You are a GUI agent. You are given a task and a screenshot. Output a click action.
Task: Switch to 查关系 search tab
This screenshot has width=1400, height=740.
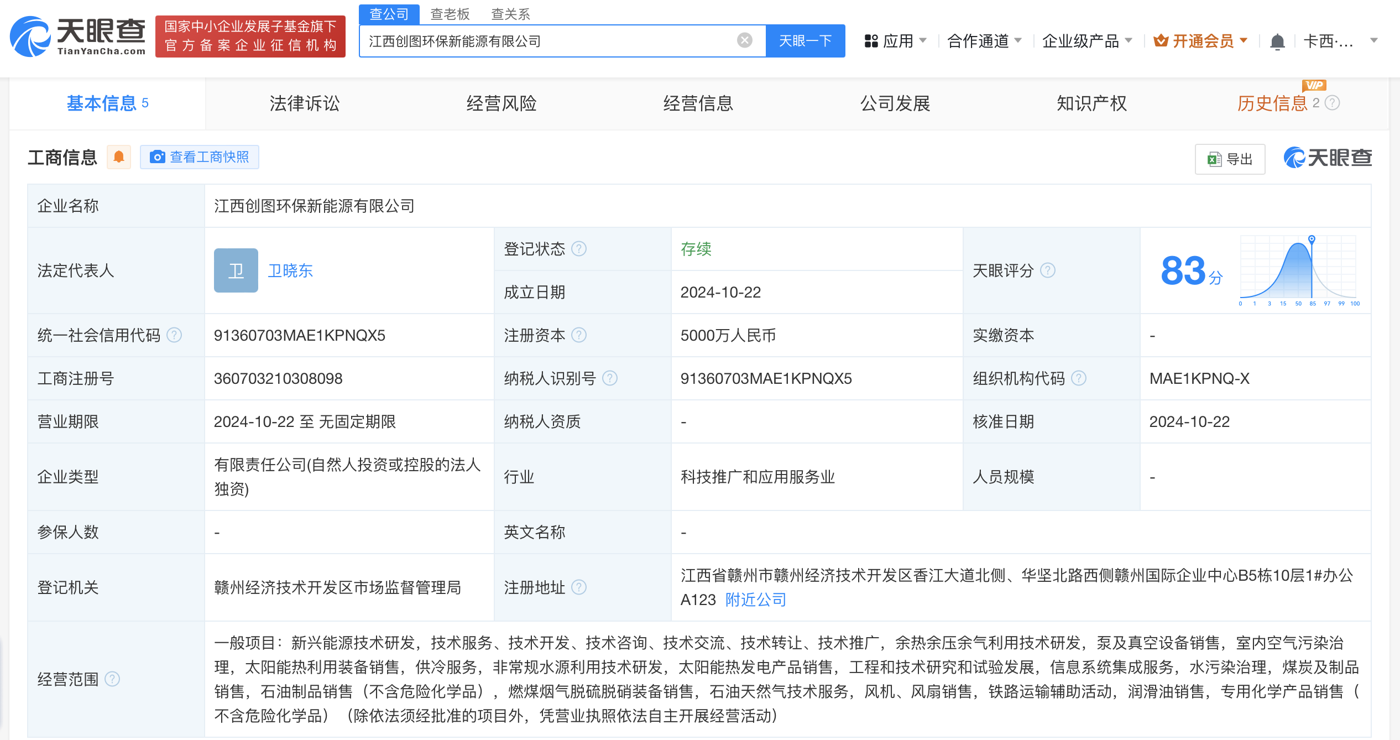pos(511,14)
